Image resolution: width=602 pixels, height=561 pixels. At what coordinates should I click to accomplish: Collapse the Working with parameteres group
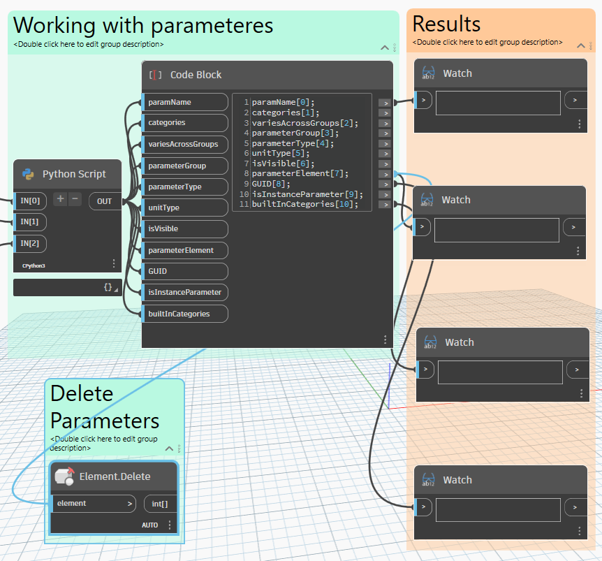pyautogui.click(x=384, y=48)
